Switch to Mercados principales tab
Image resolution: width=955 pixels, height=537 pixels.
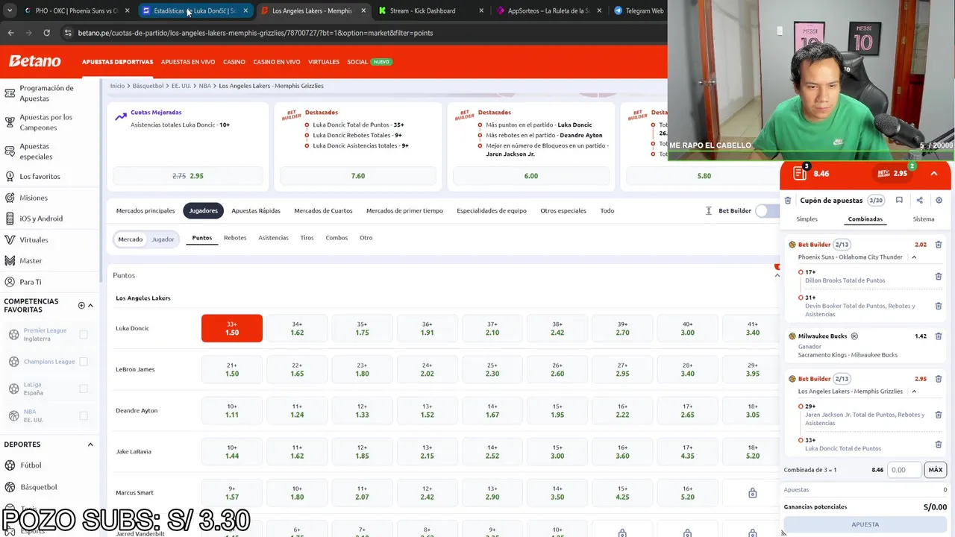pos(145,211)
